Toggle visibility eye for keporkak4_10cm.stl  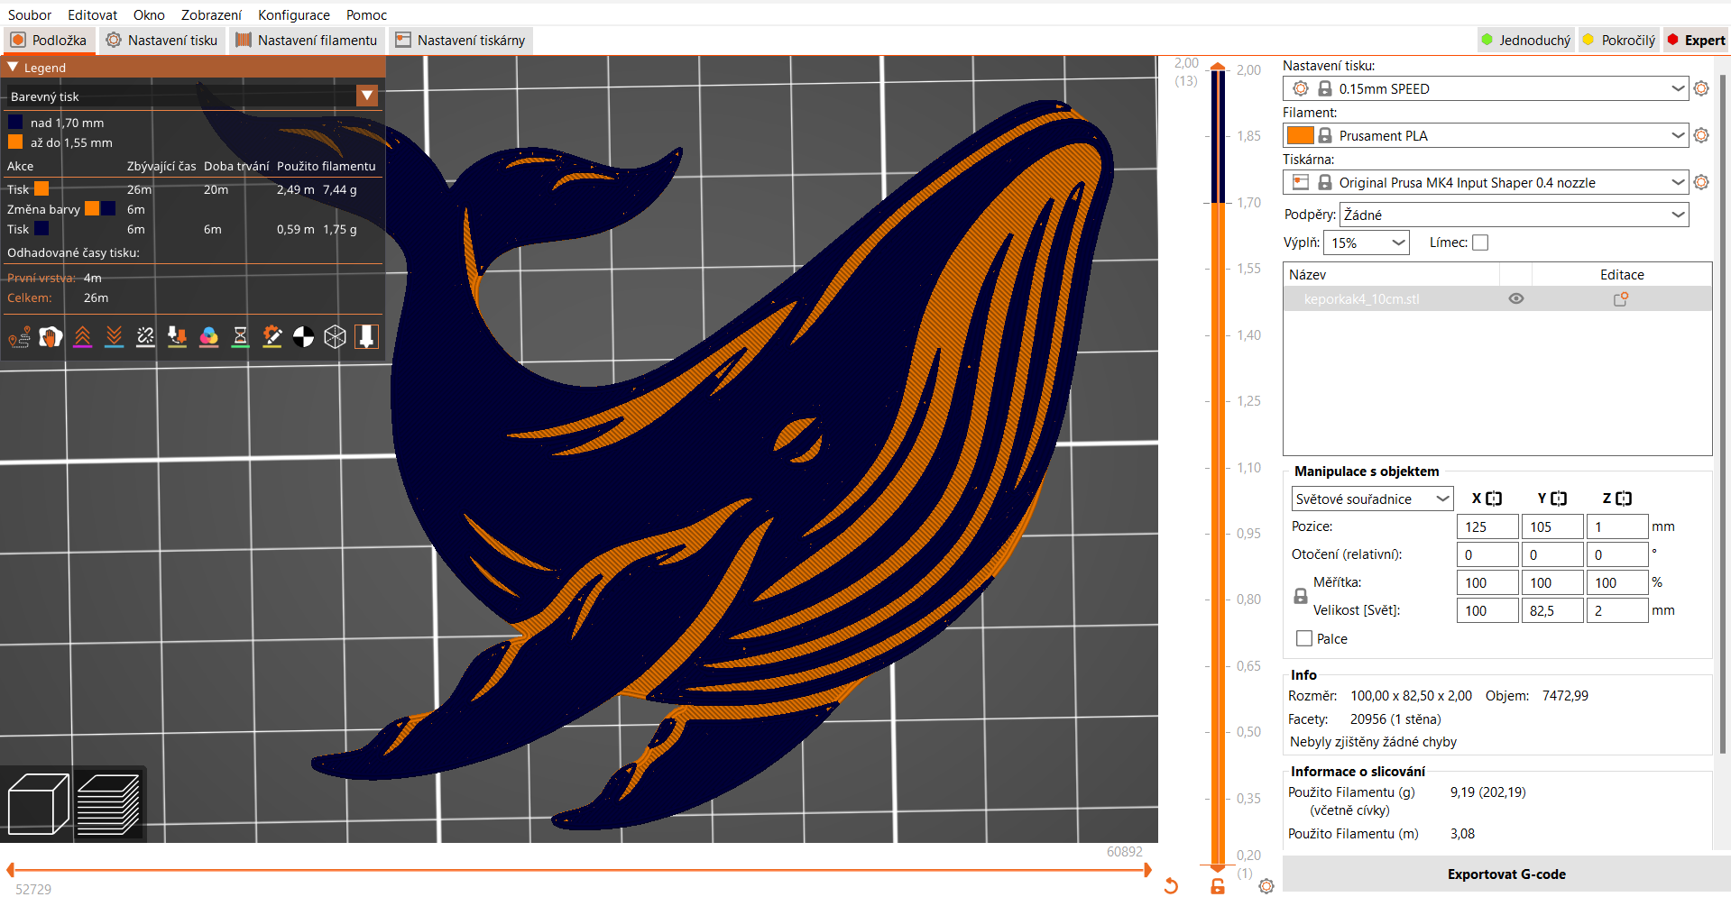[x=1516, y=299]
